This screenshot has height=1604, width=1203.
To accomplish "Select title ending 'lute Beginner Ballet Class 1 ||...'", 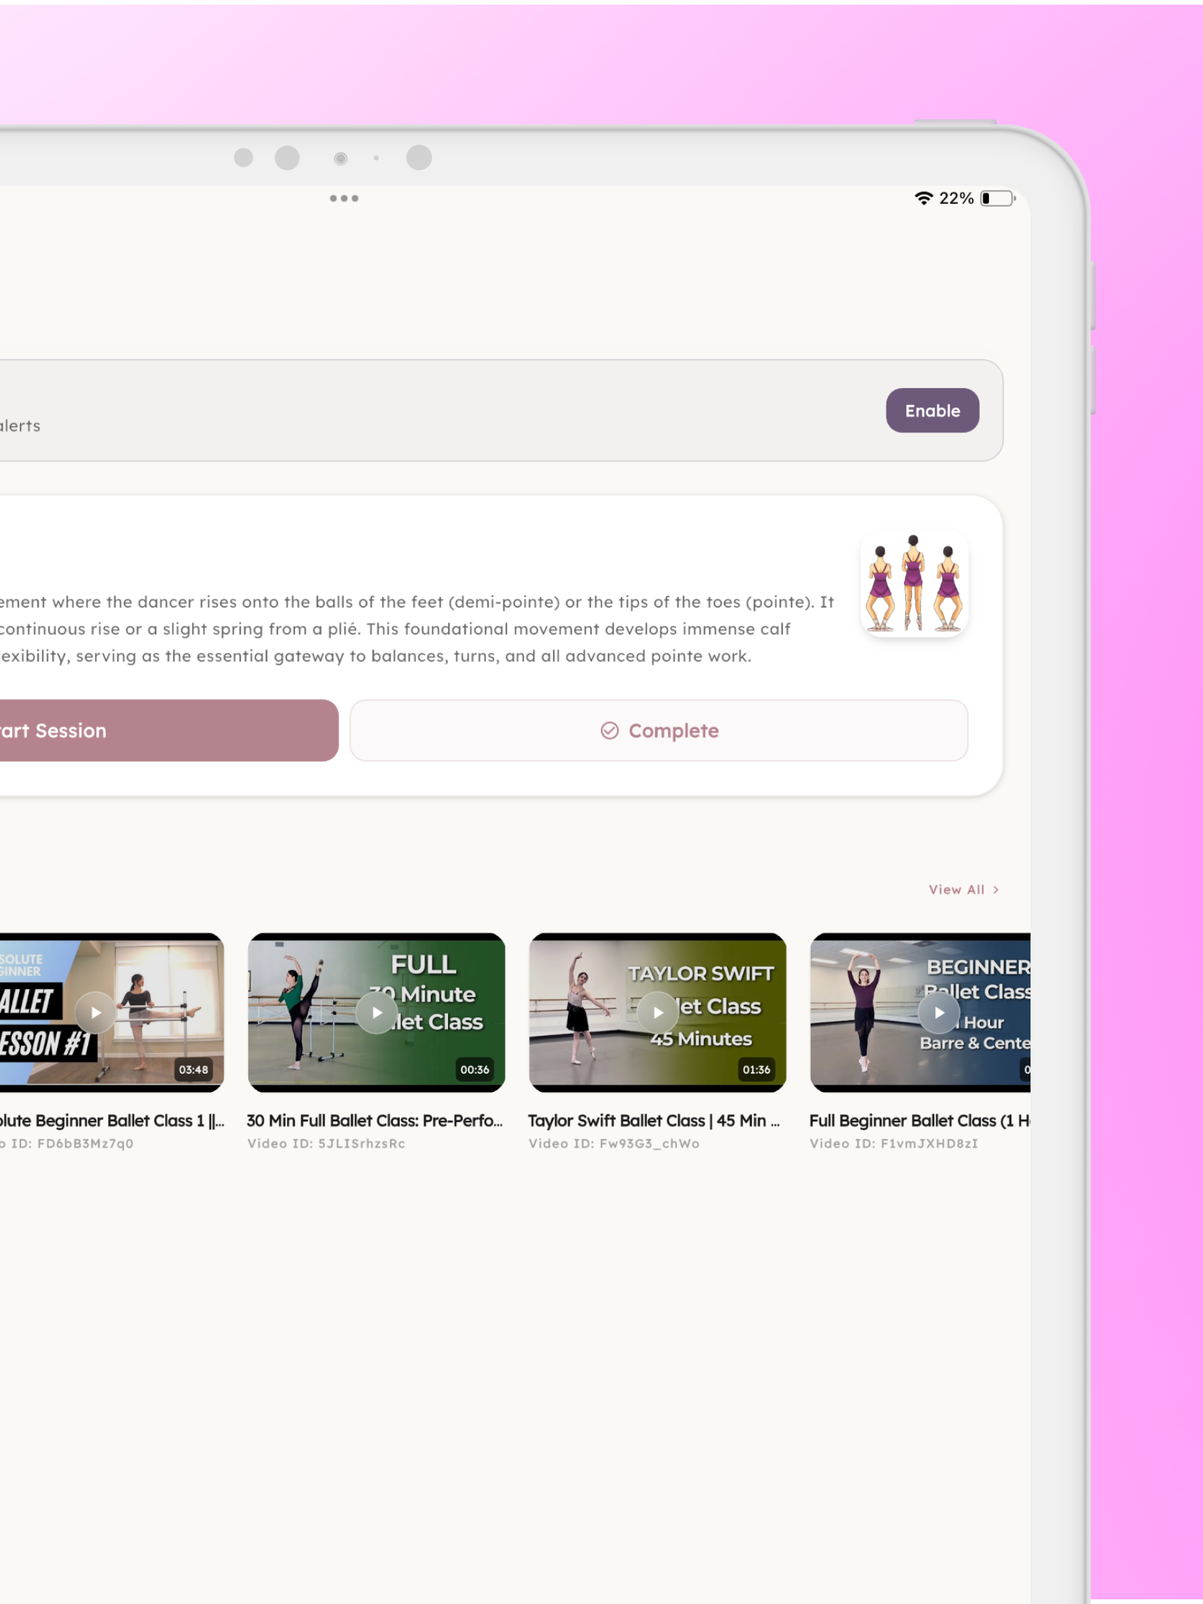I will click(x=112, y=1120).
